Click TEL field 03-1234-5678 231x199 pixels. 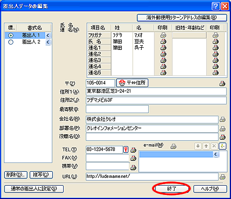[x=104, y=150]
